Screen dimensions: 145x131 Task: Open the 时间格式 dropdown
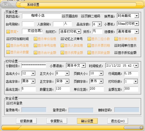coord(136,66)
